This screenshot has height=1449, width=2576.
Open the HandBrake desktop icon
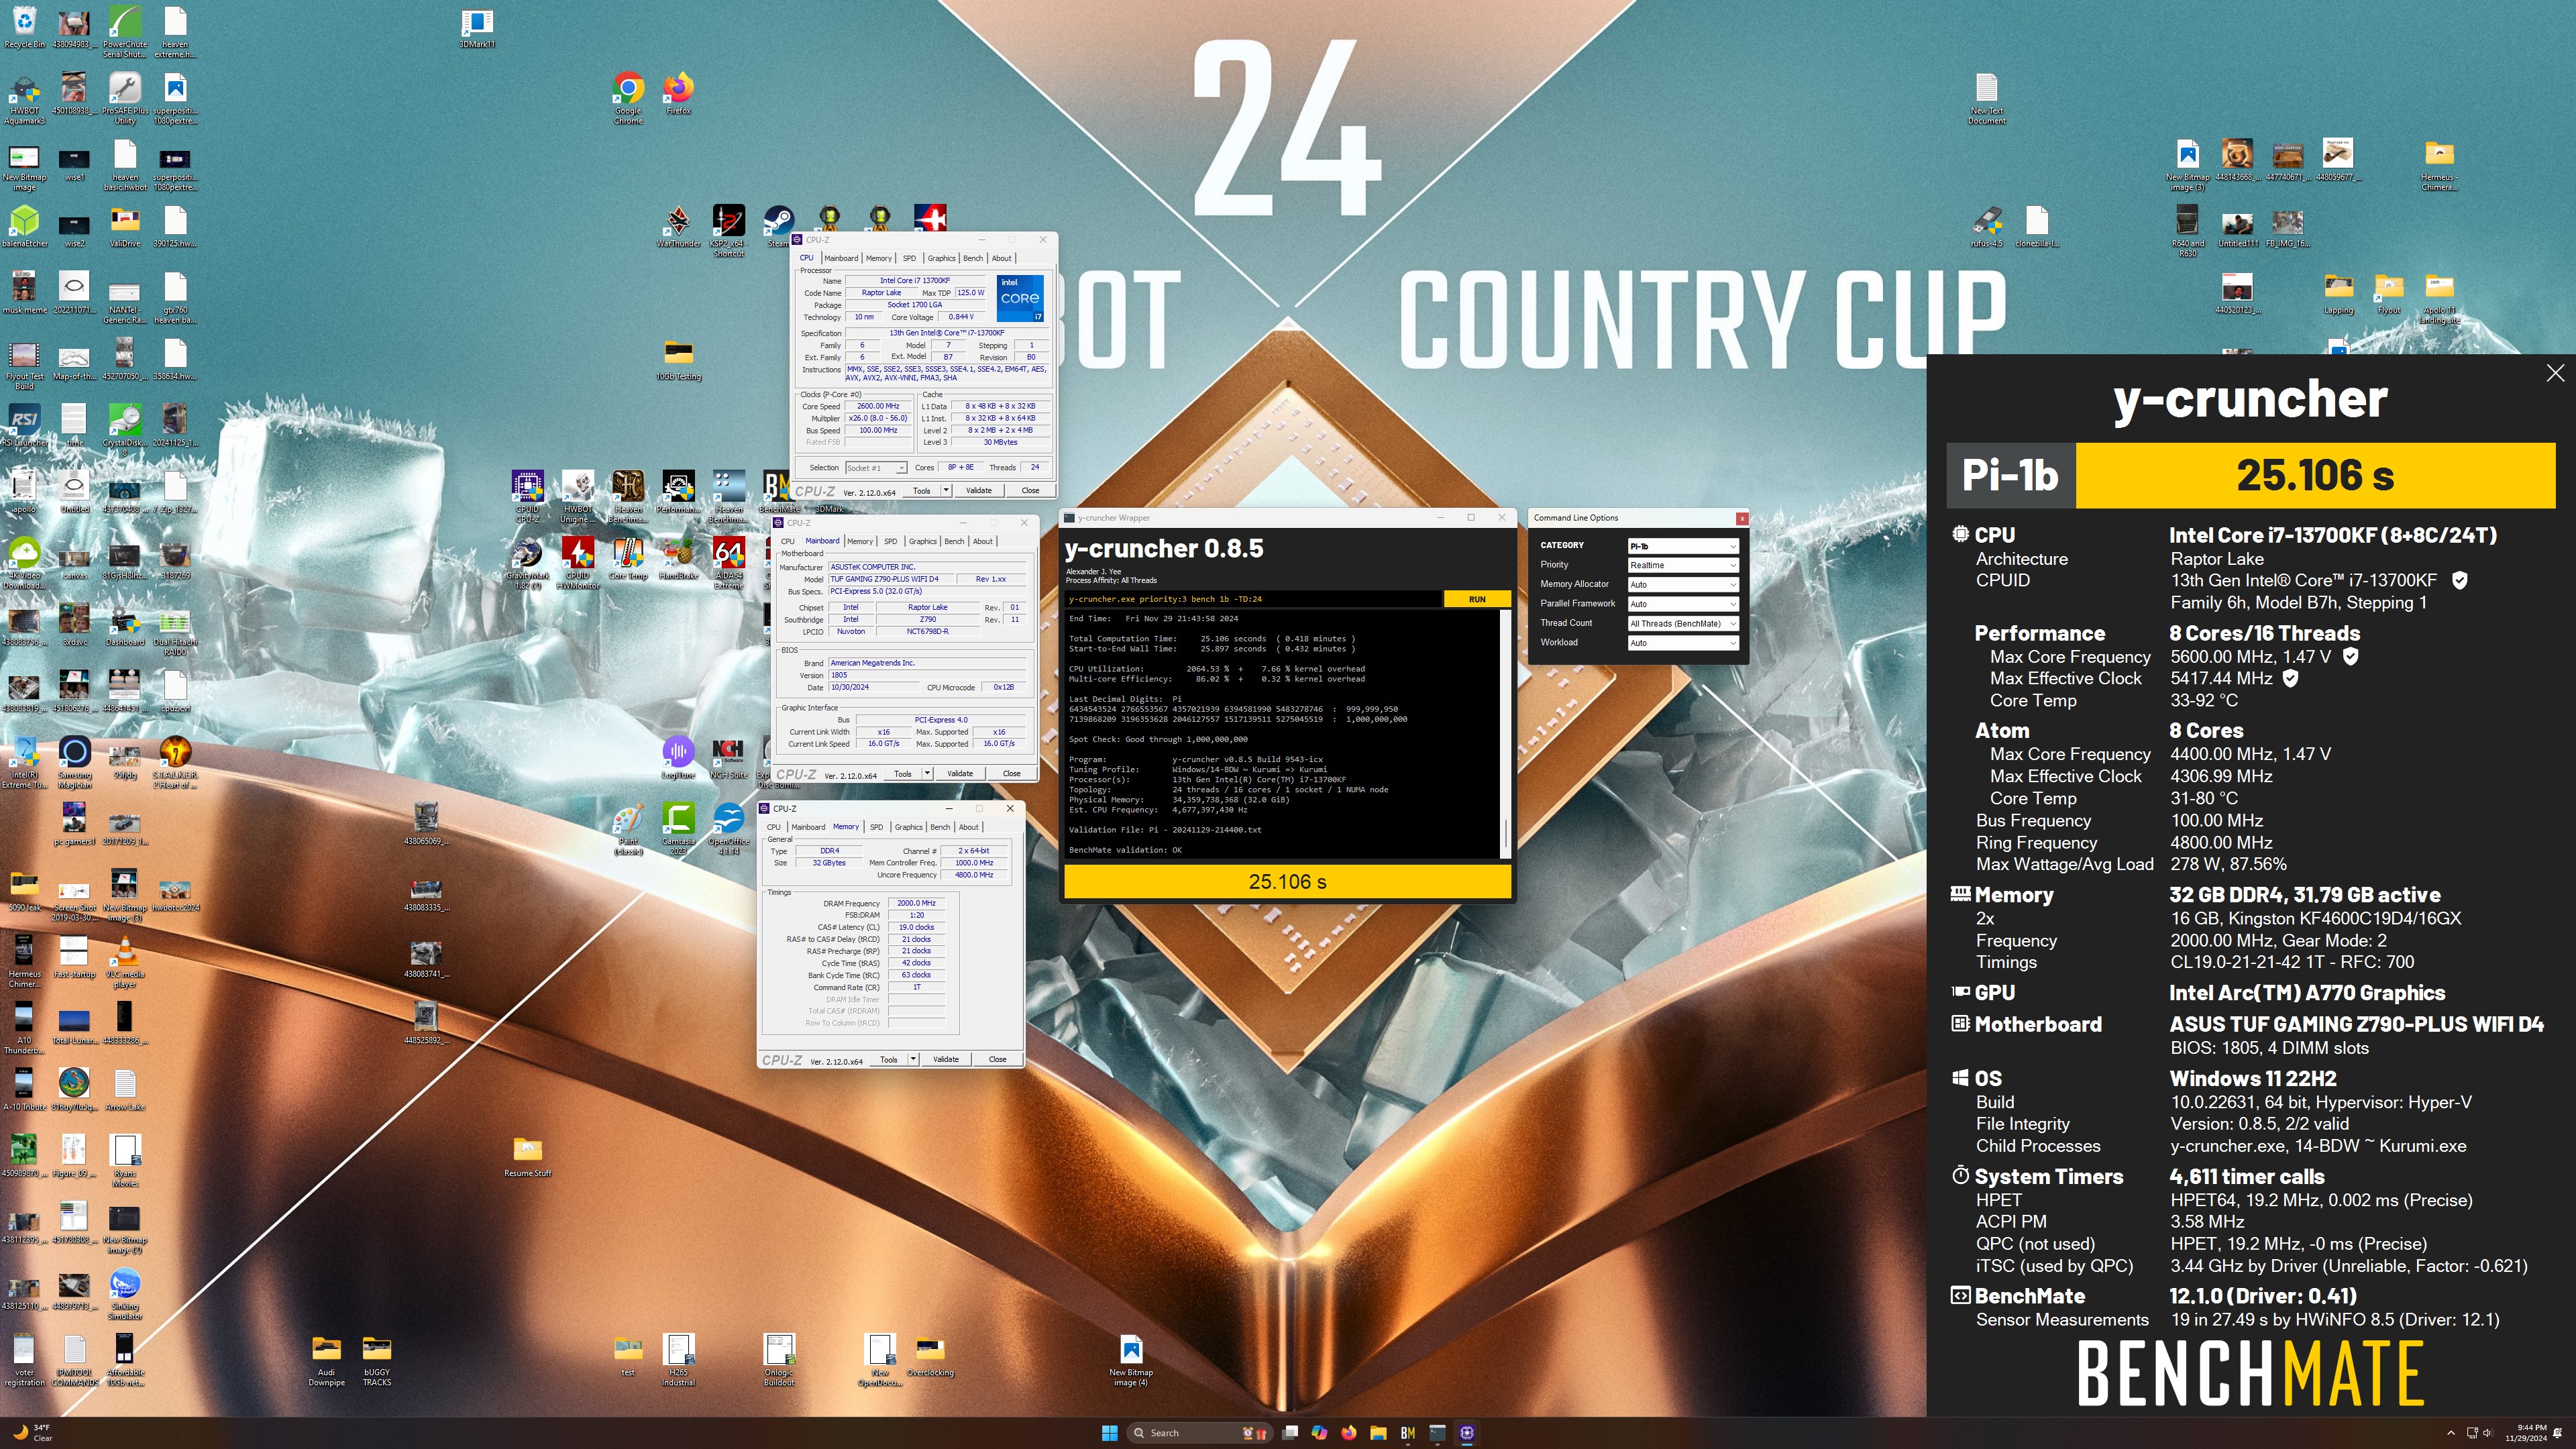(x=678, y=558)
